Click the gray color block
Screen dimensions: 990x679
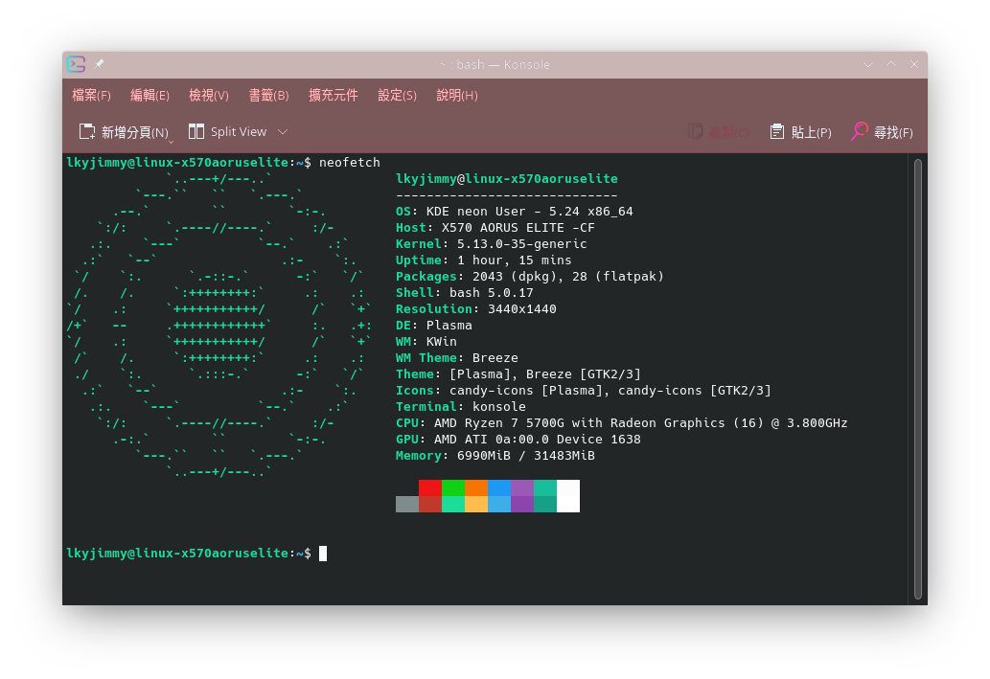point(407,504)
